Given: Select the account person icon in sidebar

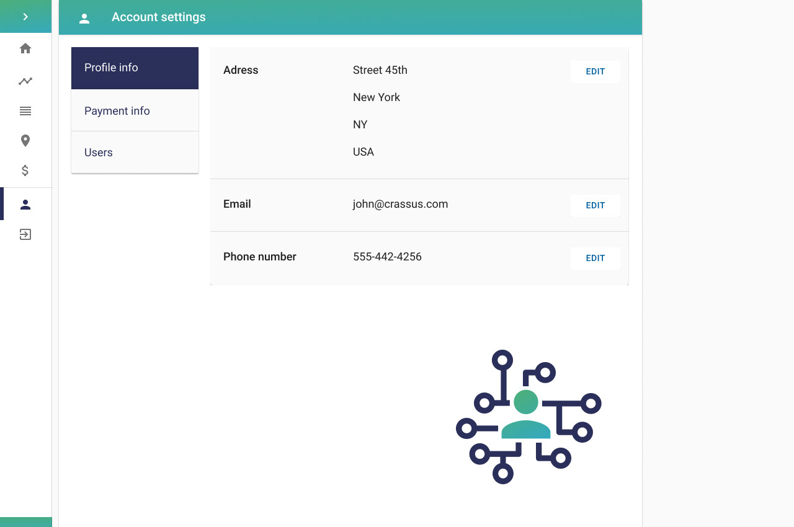Looking at the screenshot, I should point(25,205).
